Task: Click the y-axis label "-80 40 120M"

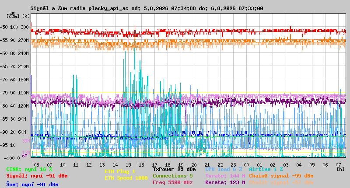Action: [14, 106]
